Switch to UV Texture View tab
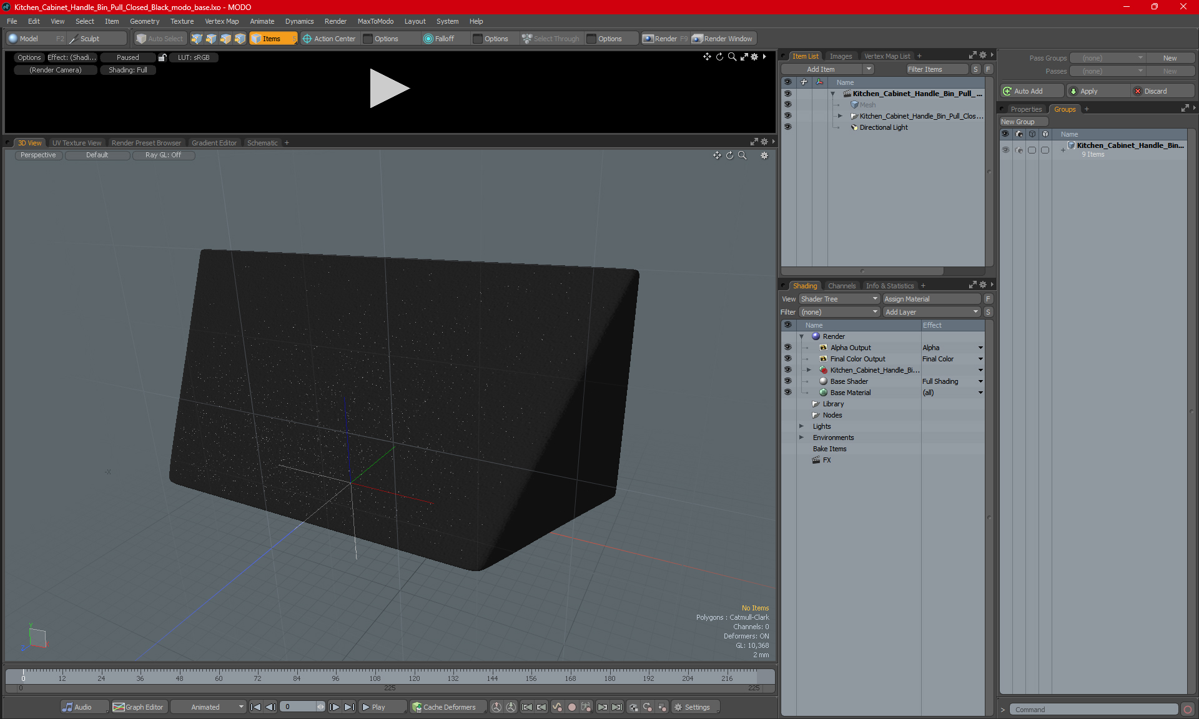The width and height of the screenshot is (1199, 719). [76, 143]
